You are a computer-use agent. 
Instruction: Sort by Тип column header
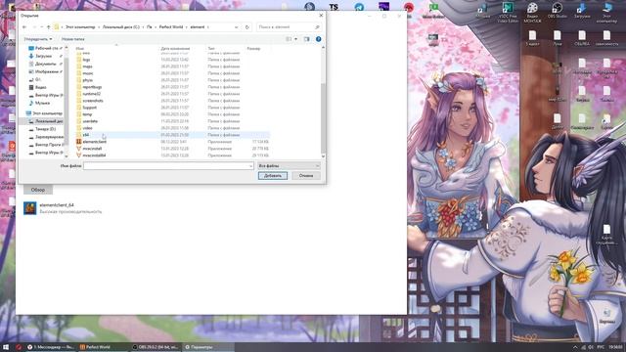tap(211, 48)
